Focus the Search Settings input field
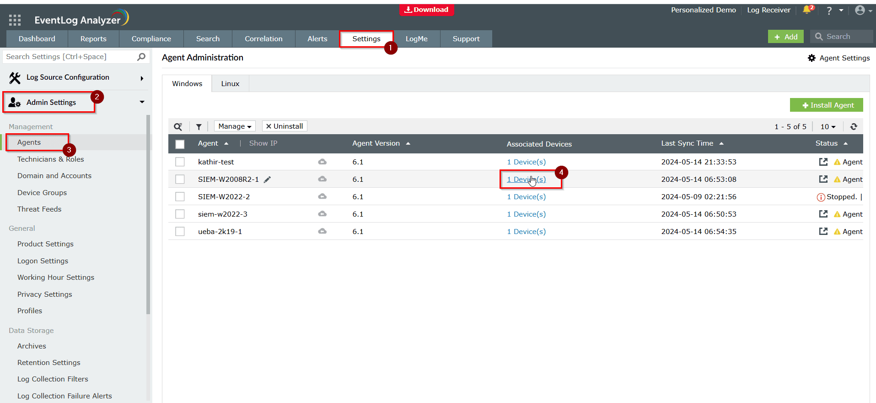876x403 pixels. coord(69,57)
